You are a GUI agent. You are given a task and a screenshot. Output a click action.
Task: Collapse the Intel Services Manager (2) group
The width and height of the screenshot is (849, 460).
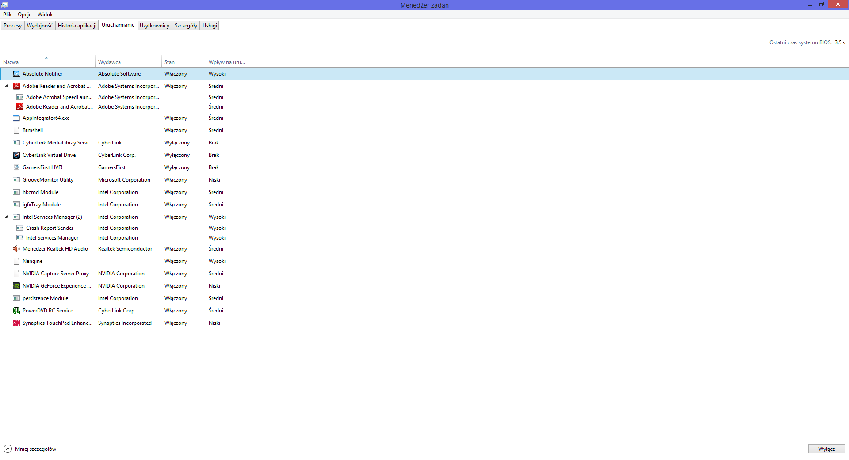click(6, 217)
